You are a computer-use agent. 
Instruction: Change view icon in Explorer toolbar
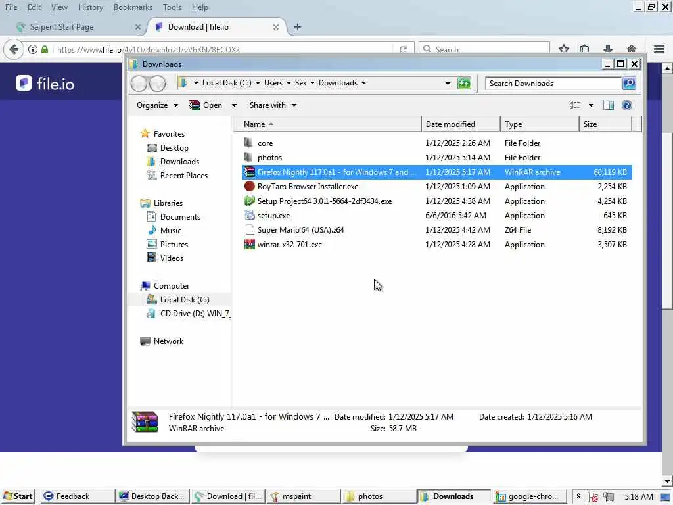[574, 105]
